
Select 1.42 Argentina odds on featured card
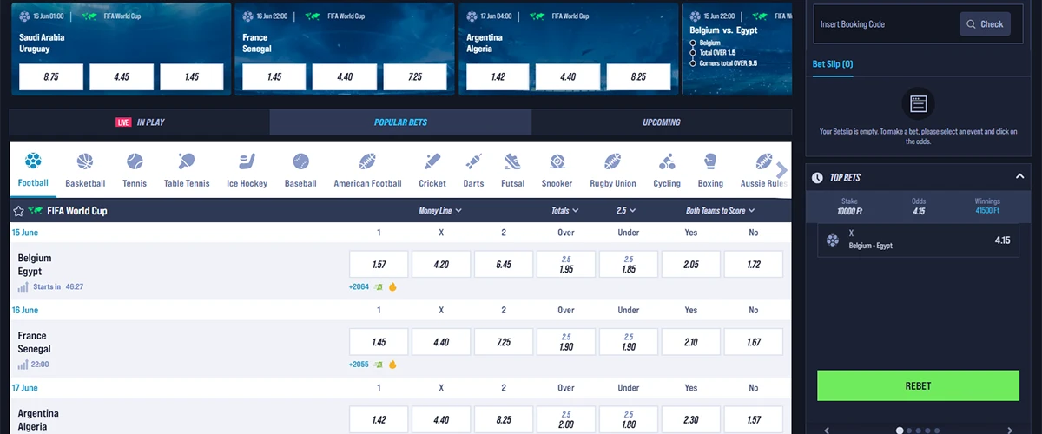pos(498,76)
